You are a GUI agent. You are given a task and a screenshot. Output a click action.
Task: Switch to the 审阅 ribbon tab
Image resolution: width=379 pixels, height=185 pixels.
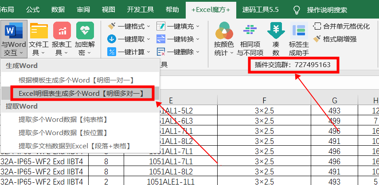(x=83, y=10)
